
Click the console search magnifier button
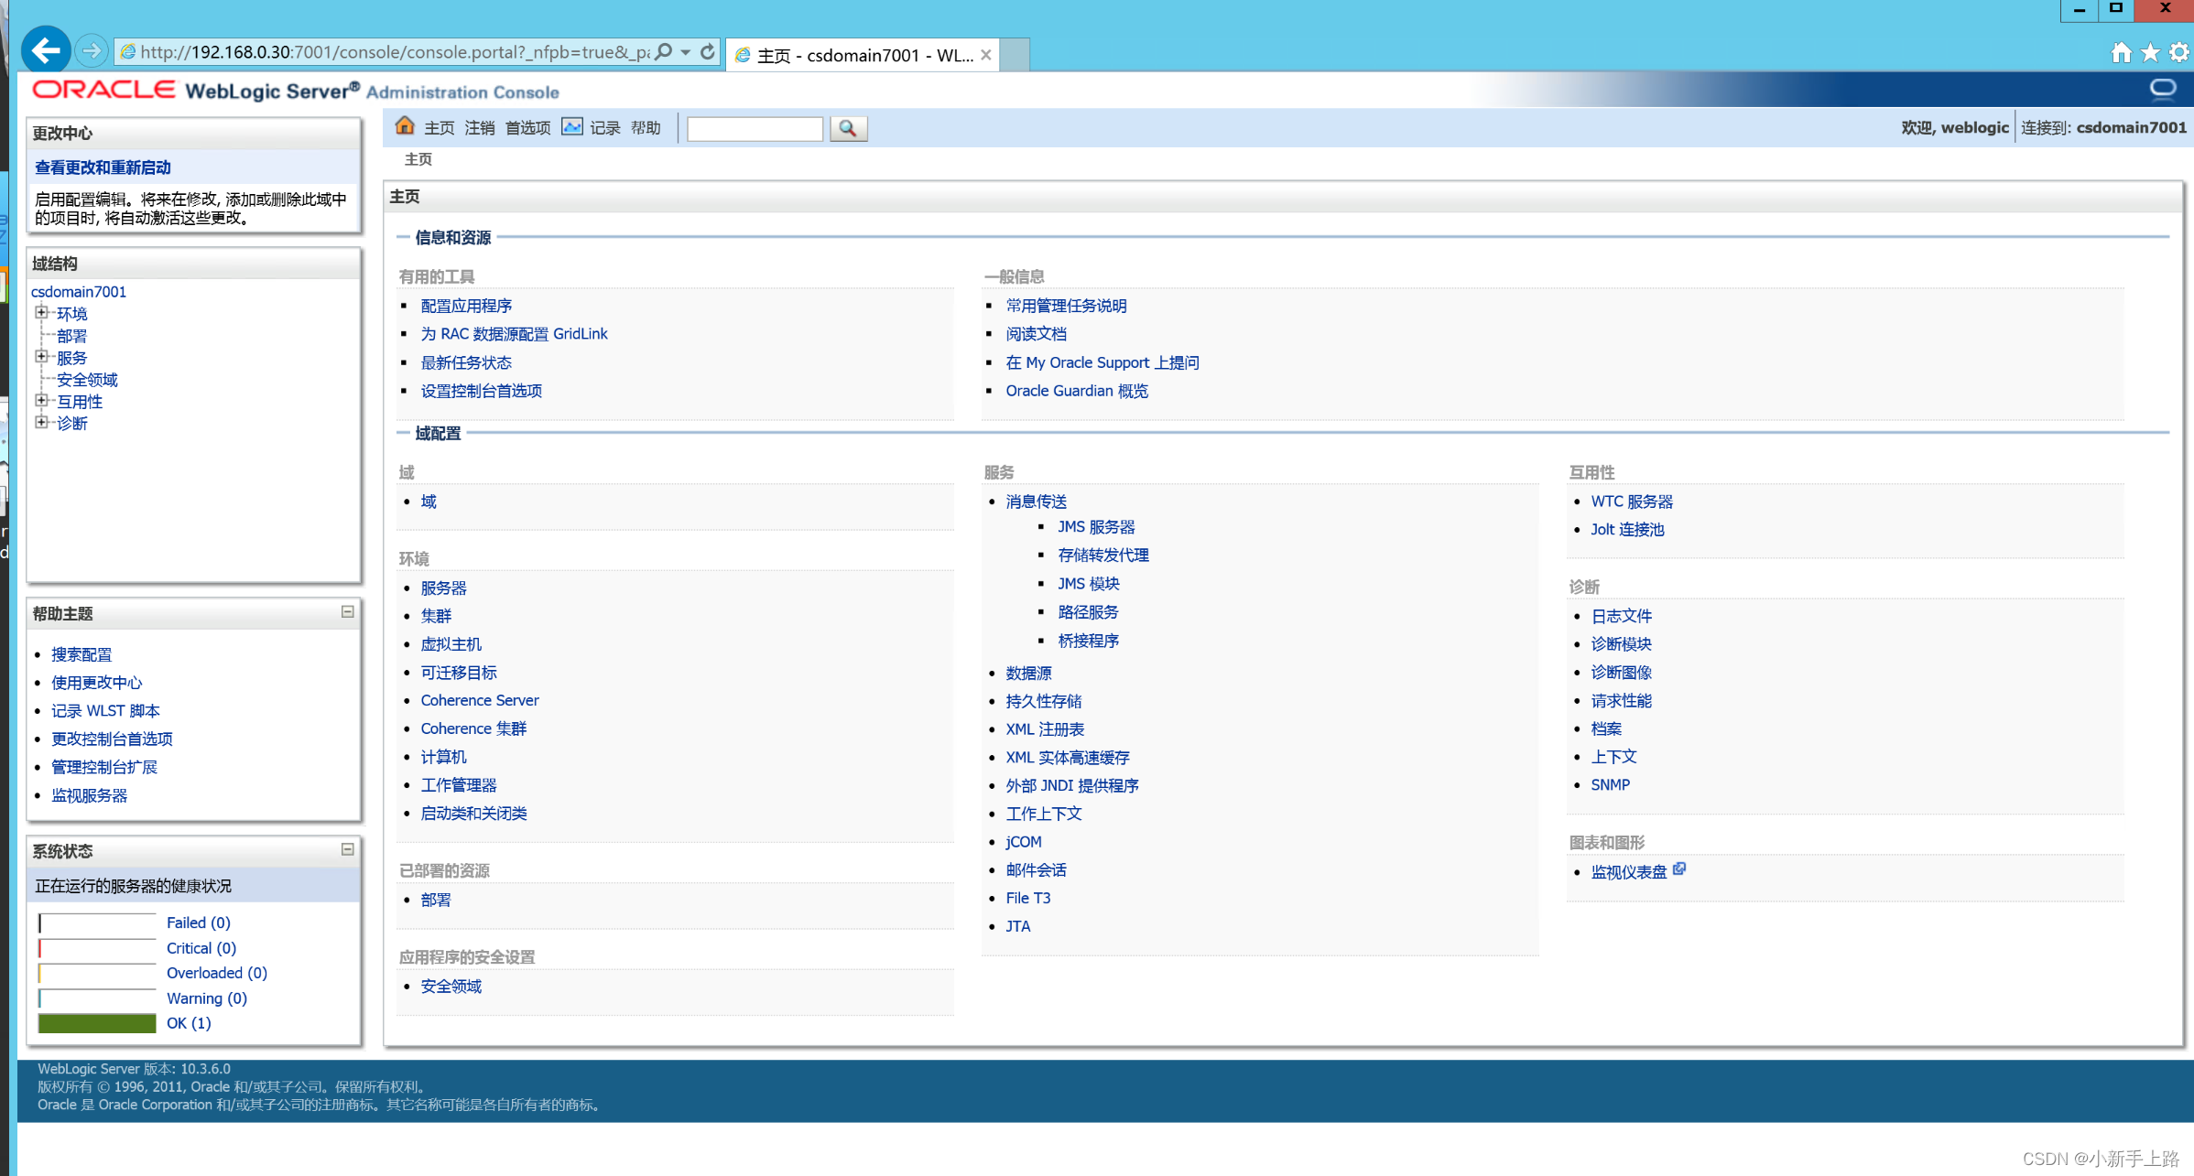[848, 128]
